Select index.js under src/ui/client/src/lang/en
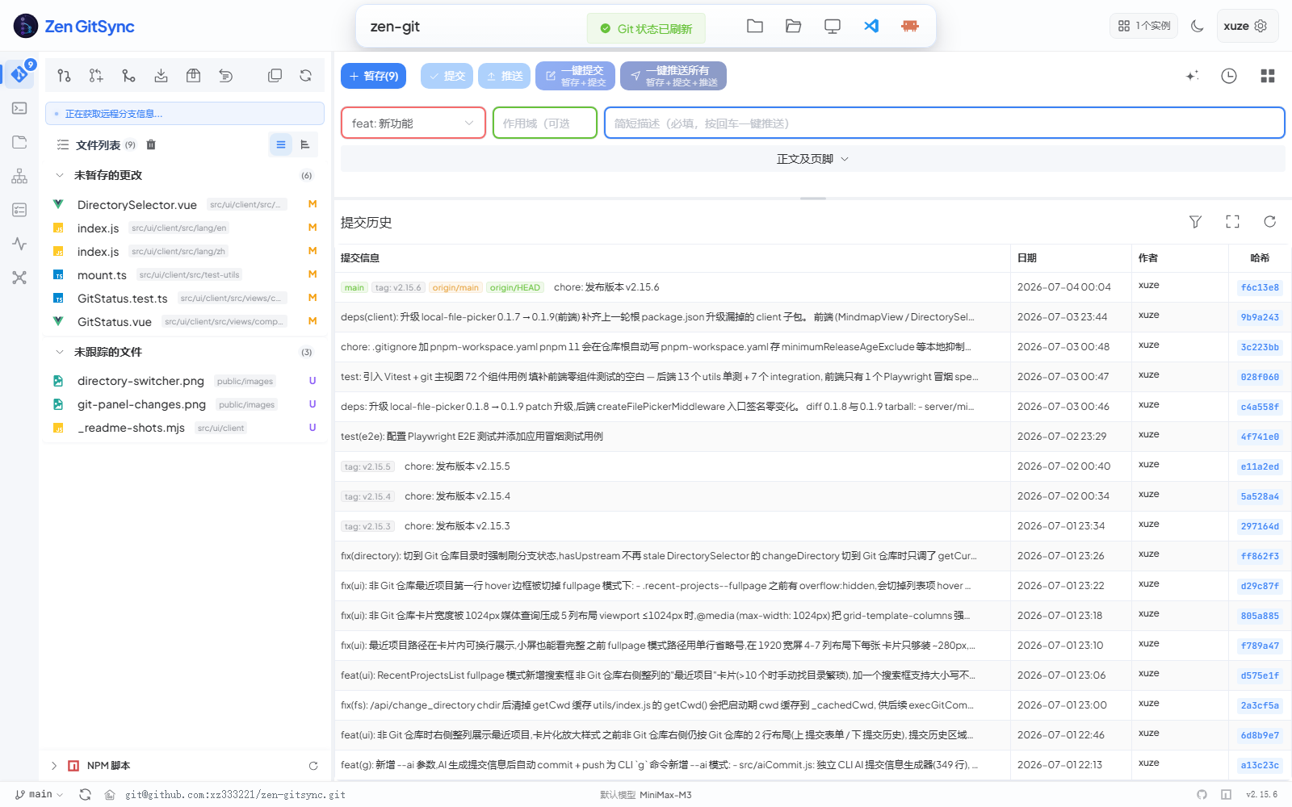This screenshot has width=1292, height=807. pos(184,228)
